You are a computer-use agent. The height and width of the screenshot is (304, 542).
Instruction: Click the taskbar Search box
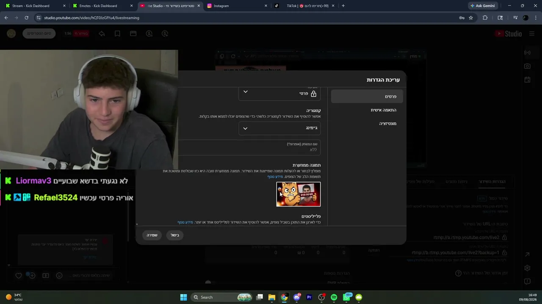pyautogui.click(x=222, y=297)
